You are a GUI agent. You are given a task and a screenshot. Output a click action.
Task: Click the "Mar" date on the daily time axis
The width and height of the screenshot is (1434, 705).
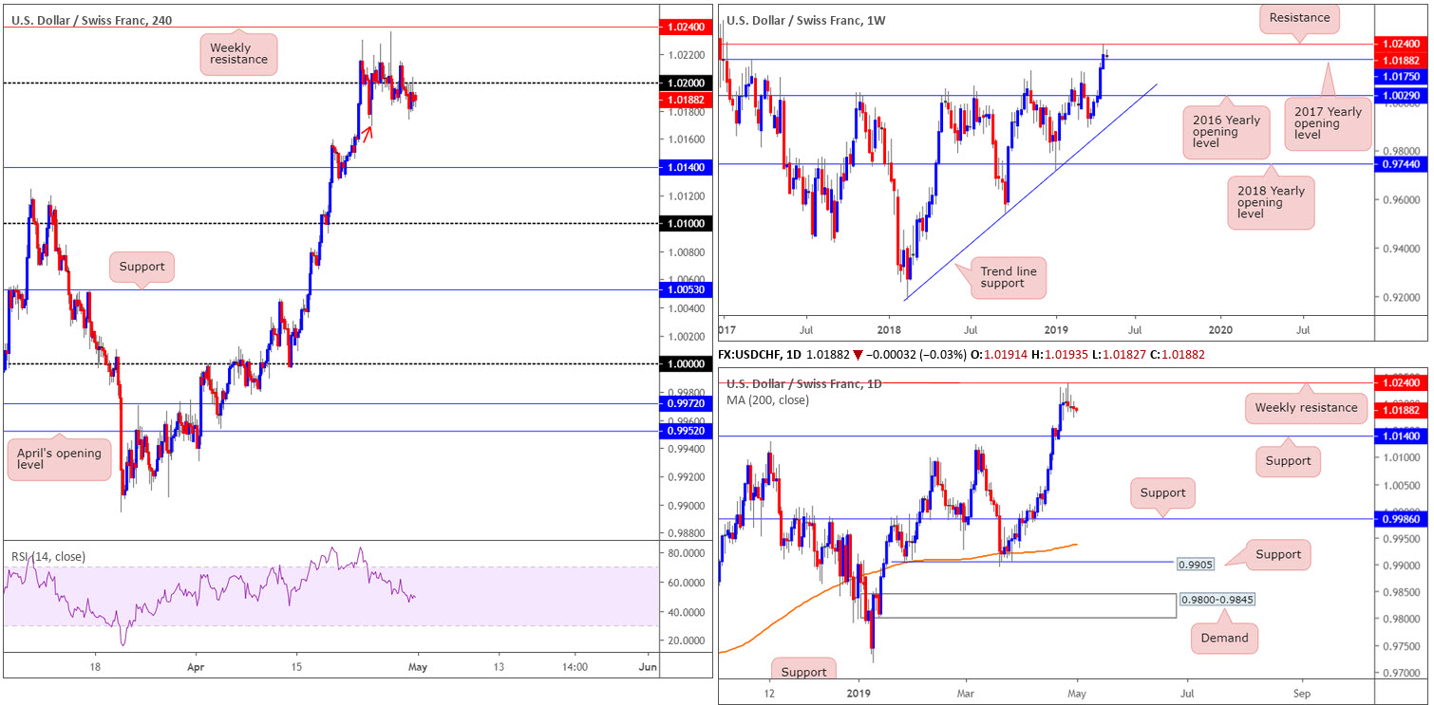coord(966,692)
